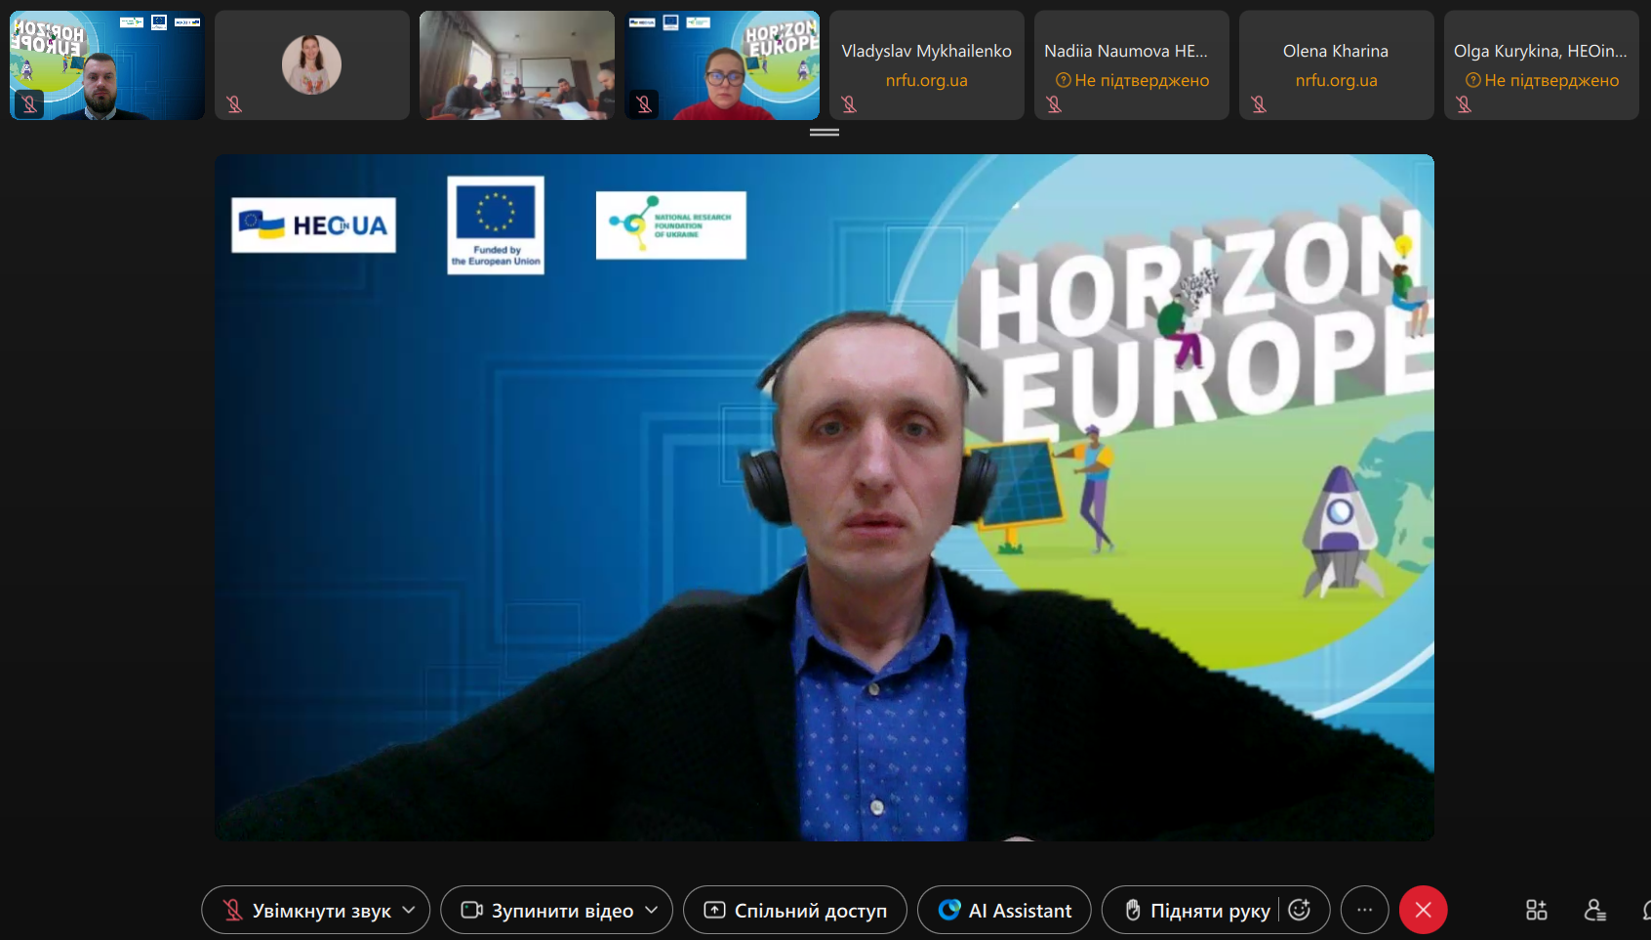The height and width of the screenshot is (940, 1651).
Task: Select the Olena Kharina participant tile
Action: click(x=1336, y=64)
